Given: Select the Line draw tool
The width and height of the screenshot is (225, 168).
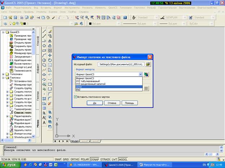Looking at the screenshot, I should [44, 31].
